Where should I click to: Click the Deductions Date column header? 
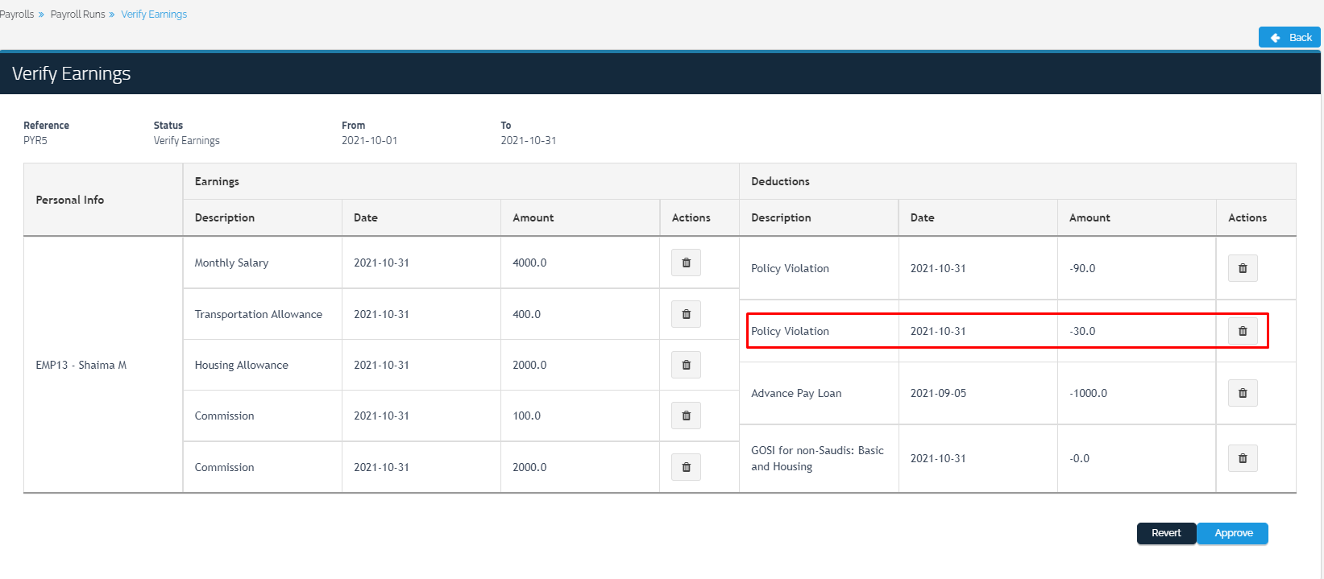tap(922, 217)
